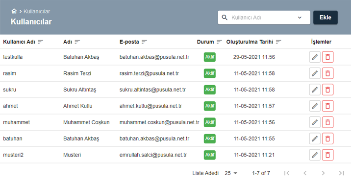Delete the ahmet user row
Image resolution: width=351 pixels, height=182 pixels.
point(328,106)
